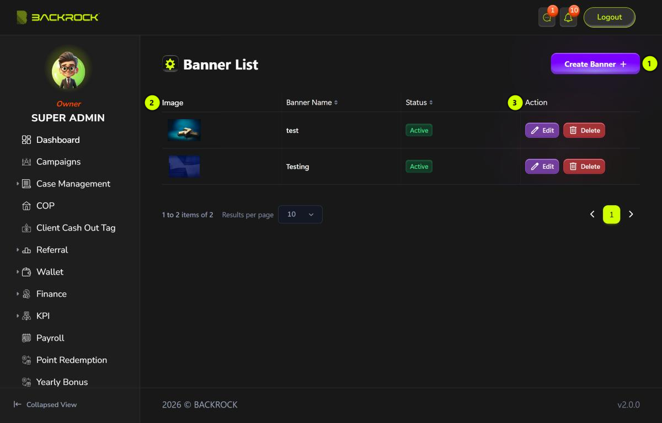Click the Referral icon in sidebar
662x423 pixels.
pyautogui.click(x=26, y=250)
